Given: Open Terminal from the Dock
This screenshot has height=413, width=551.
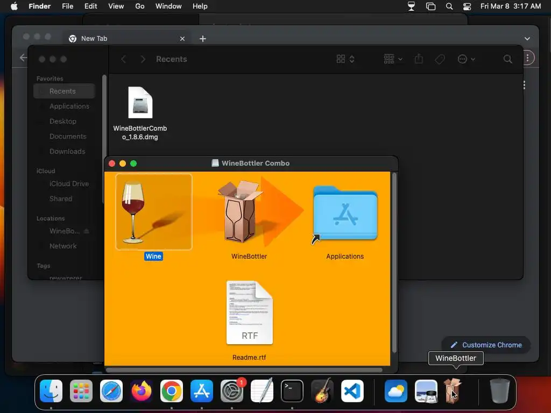Looking at the screenshot, I should click(x=292, y=391).
